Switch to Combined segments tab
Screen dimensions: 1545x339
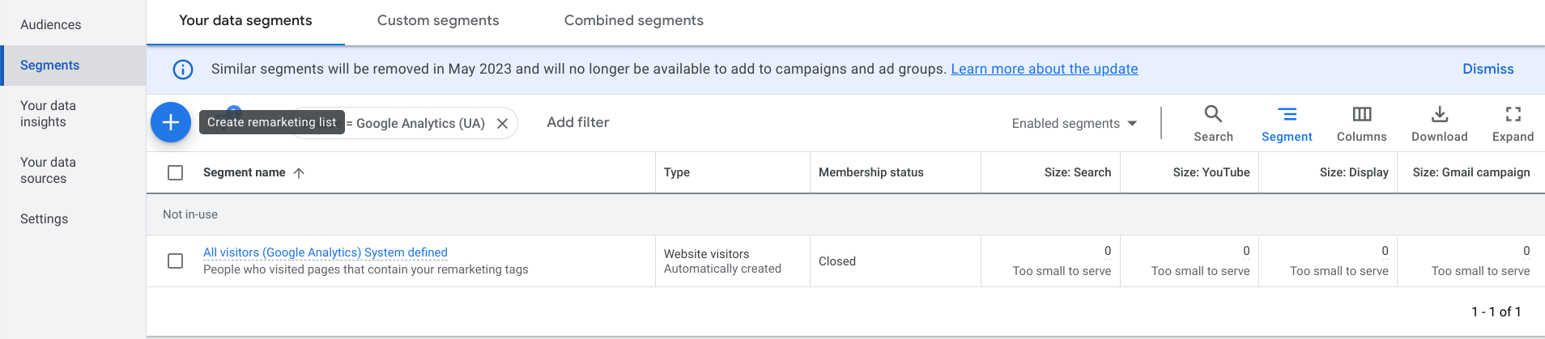633,21
